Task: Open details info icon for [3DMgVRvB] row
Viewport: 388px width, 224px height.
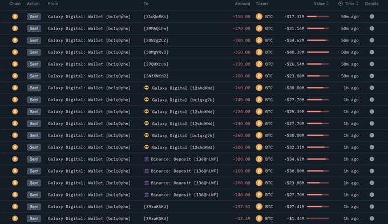Action: 371,52
